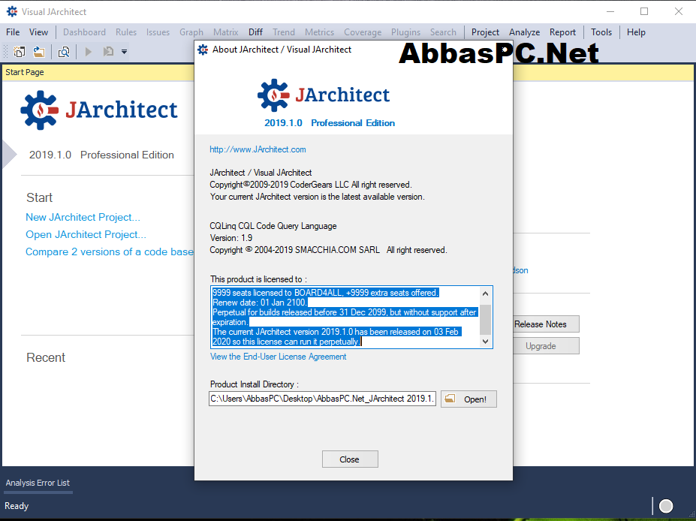
Task: Open the Matrix menu item
Action: 225,32
